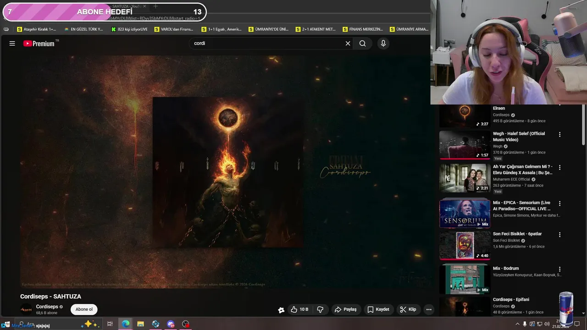This screenshot has width=587, height=330.
Task: Open bookmark 823 kişi izliyorLIVE
Action: tap(130, 29)
